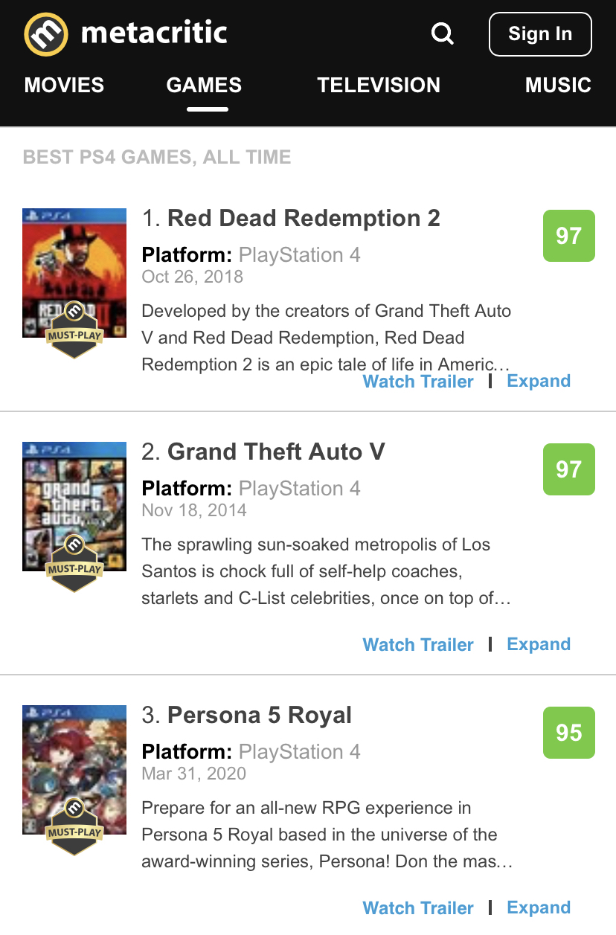Viewport: 616px width, 935px height.
Task: Expand the Red Dead Redemption 2 description
Action: pyautogui.click(x=539, y=382)
